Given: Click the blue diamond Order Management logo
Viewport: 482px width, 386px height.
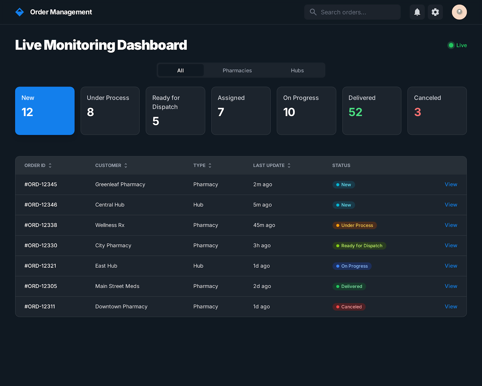Looking at the screenshot, I should pyautogui.click(x=20, y=12).
